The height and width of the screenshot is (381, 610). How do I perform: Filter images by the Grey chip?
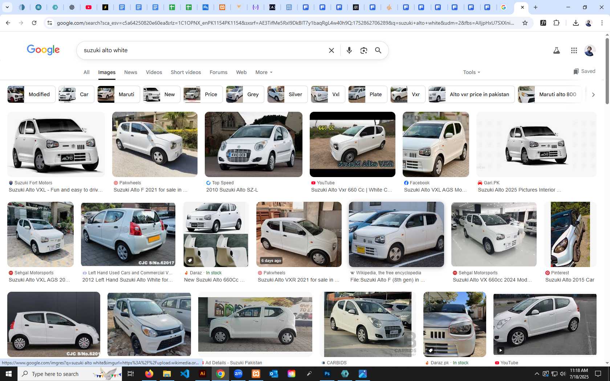[245, 94]
